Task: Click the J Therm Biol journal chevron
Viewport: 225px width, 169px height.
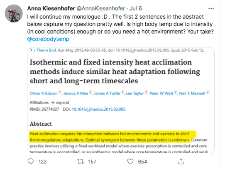Action: click(31, 50)
